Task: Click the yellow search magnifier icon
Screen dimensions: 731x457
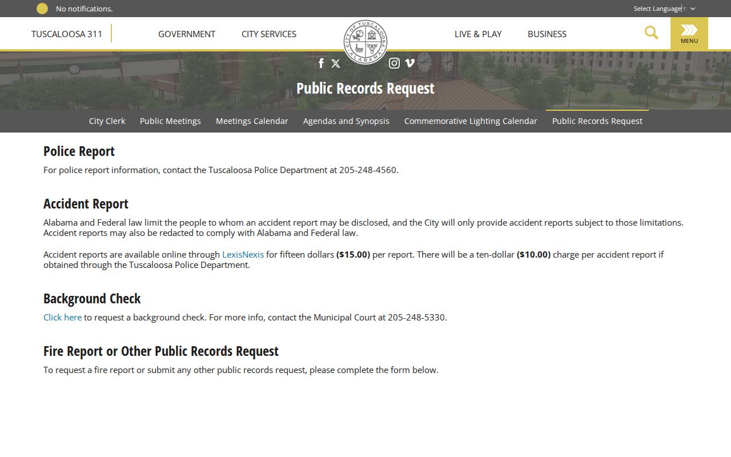Action: click(x=651, y=33)
